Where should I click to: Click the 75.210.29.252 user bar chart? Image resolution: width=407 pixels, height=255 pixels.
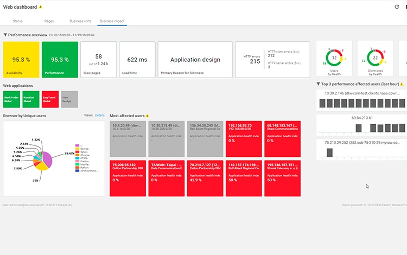(x=362, y=149)
